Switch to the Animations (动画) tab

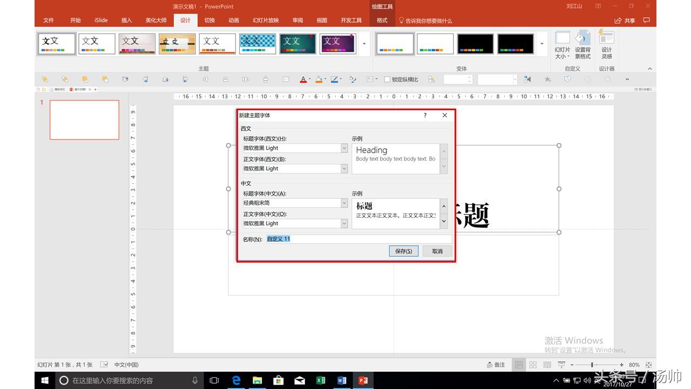(x=234, y=21)
